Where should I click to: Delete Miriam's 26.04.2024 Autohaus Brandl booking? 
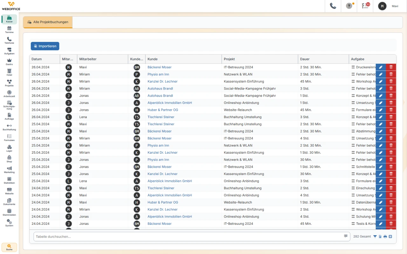coord(391,89)
